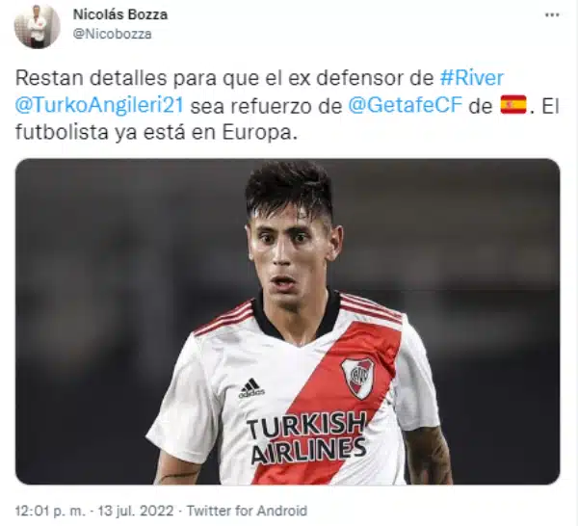Open the @TurkoAngileri21 mention

(x=99, y=106)
